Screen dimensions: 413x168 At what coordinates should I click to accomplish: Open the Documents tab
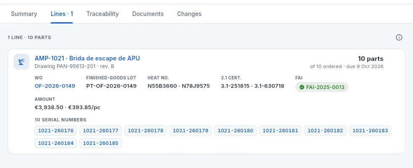pos(148,14)
